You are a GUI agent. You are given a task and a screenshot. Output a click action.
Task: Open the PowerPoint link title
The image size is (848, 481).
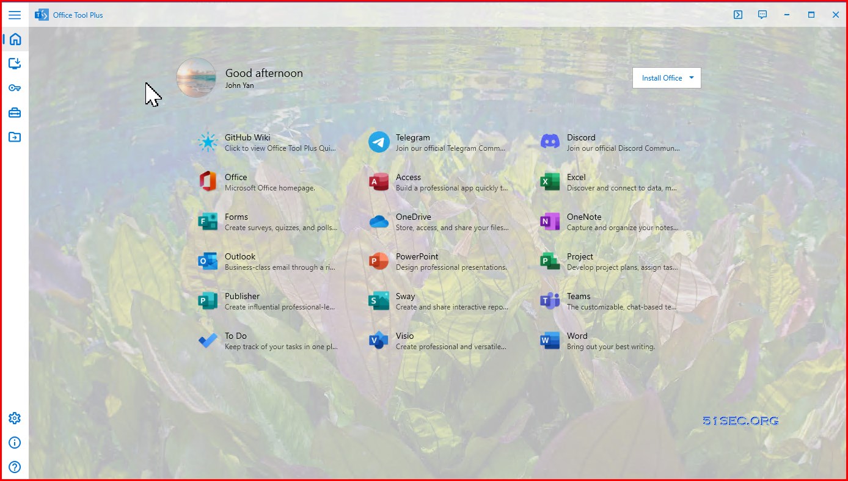[417, 256]
